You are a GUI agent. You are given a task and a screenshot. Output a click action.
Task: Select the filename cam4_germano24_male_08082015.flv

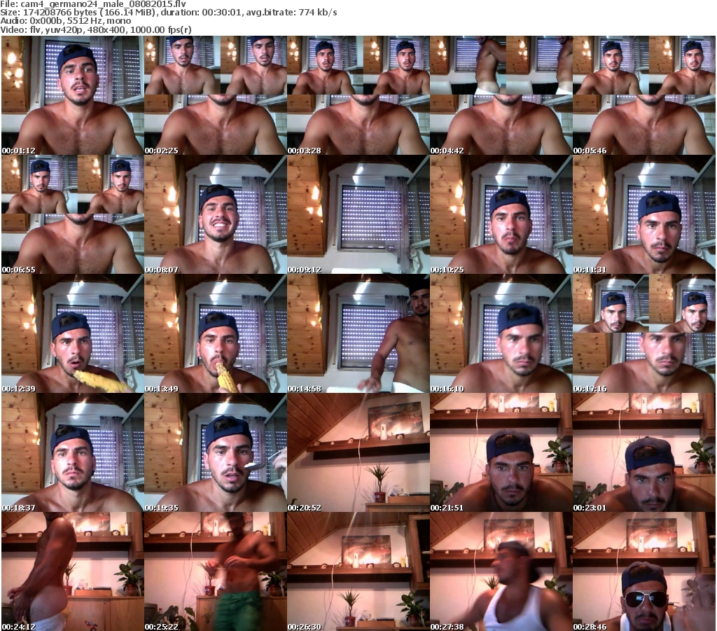pos(104,4)
